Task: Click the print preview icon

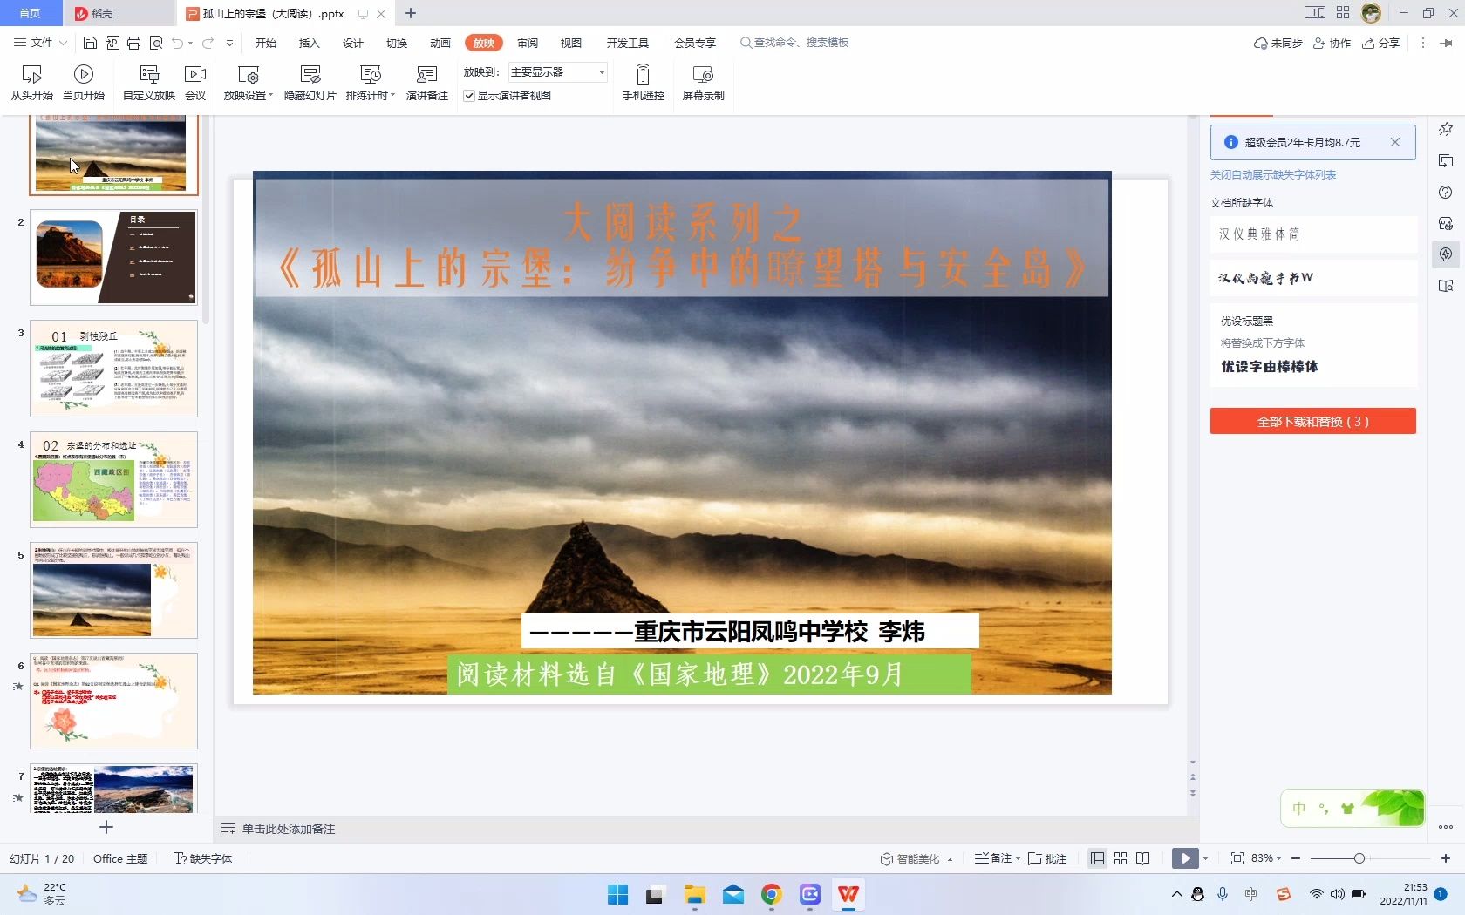Action: [x=156, y=43]
